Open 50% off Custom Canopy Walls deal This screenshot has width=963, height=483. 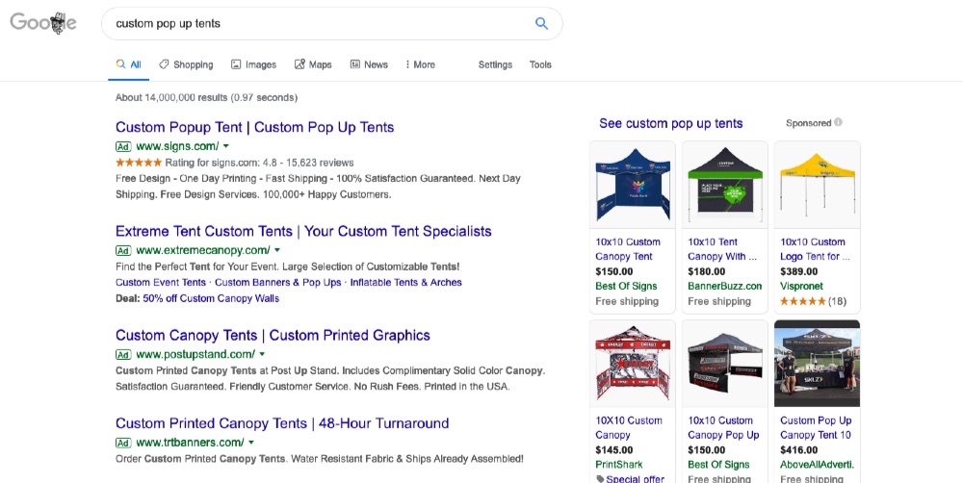(211, 298)
